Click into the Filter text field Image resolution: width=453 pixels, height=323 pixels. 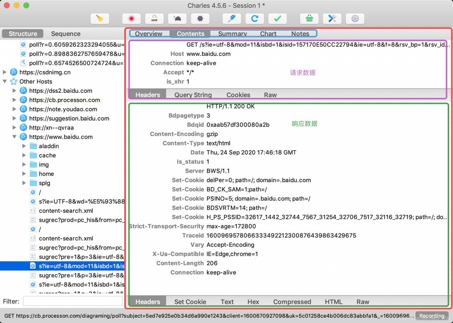73,301
